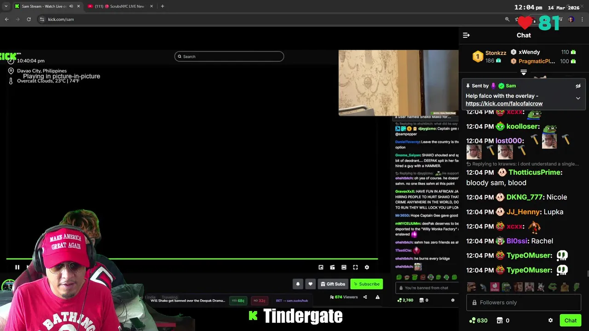Focus the Followers only chat input
589x331 pixels.
coord(524,302)
